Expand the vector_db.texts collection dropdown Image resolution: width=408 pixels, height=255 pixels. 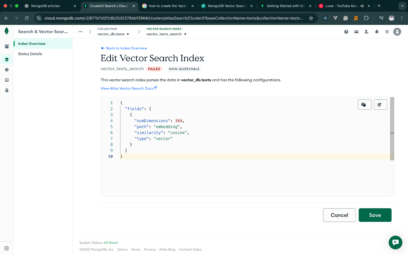tap(128, 34)
